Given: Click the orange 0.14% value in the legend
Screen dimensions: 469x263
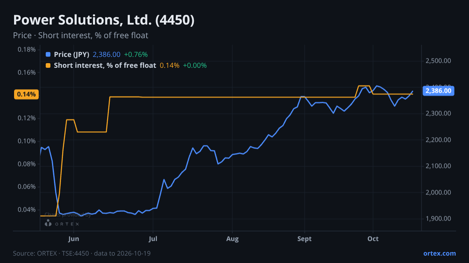Looking at the screenshot, I should (170, 65).
